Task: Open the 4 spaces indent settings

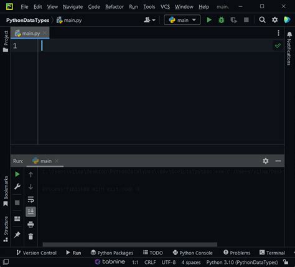Action: (x=191, y=263)
